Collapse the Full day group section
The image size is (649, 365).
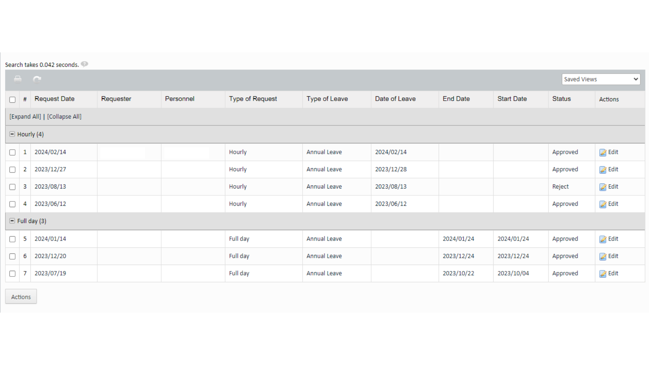[12, 221]
